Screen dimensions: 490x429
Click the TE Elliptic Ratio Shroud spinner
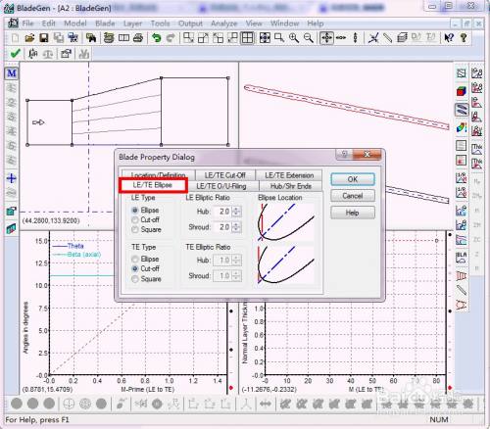tap(237, 276)
